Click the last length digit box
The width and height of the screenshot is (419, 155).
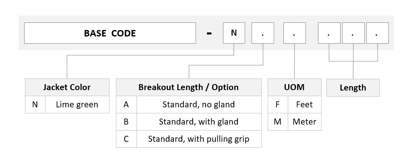377,33
